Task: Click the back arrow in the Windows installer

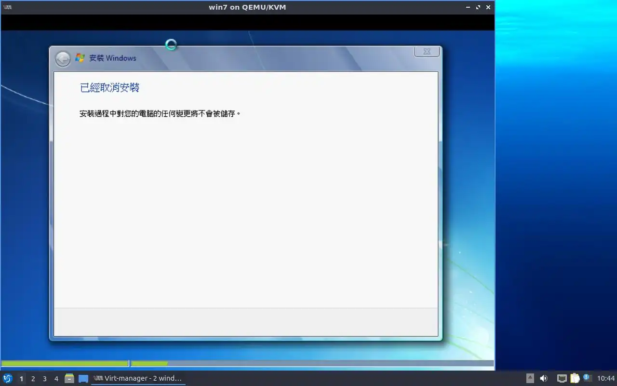Action: point(63,59)
